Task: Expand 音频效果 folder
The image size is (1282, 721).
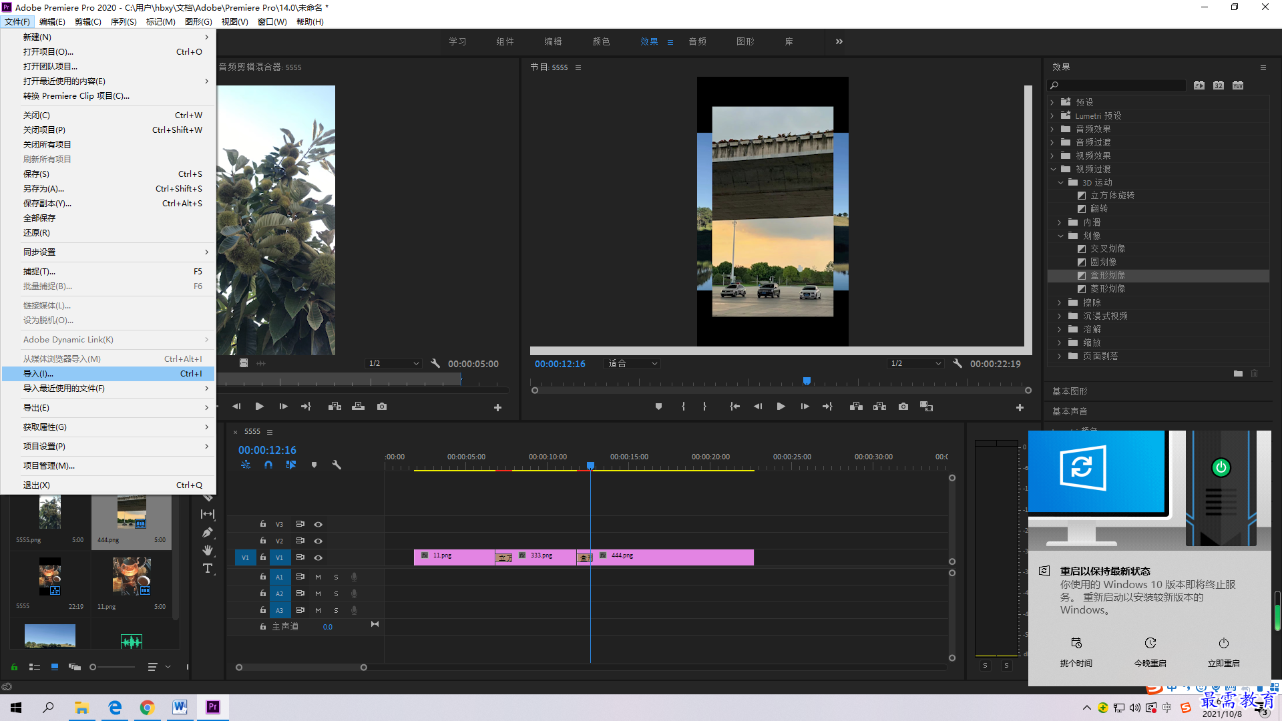Action: pyautogui.click(x=1052, y=129)
